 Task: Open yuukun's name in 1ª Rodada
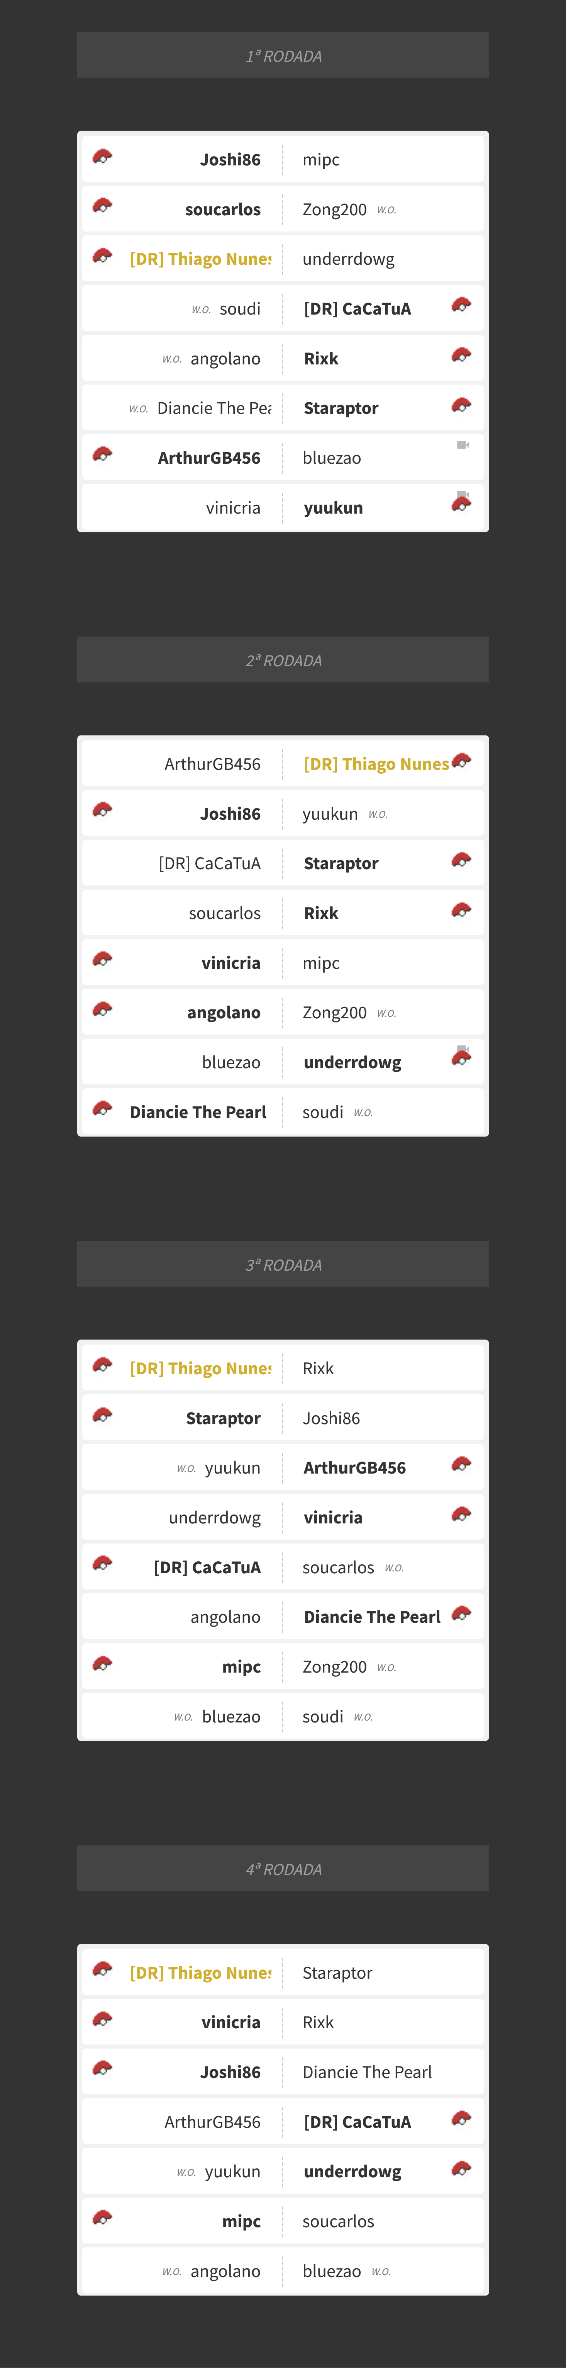click(334, 508)
